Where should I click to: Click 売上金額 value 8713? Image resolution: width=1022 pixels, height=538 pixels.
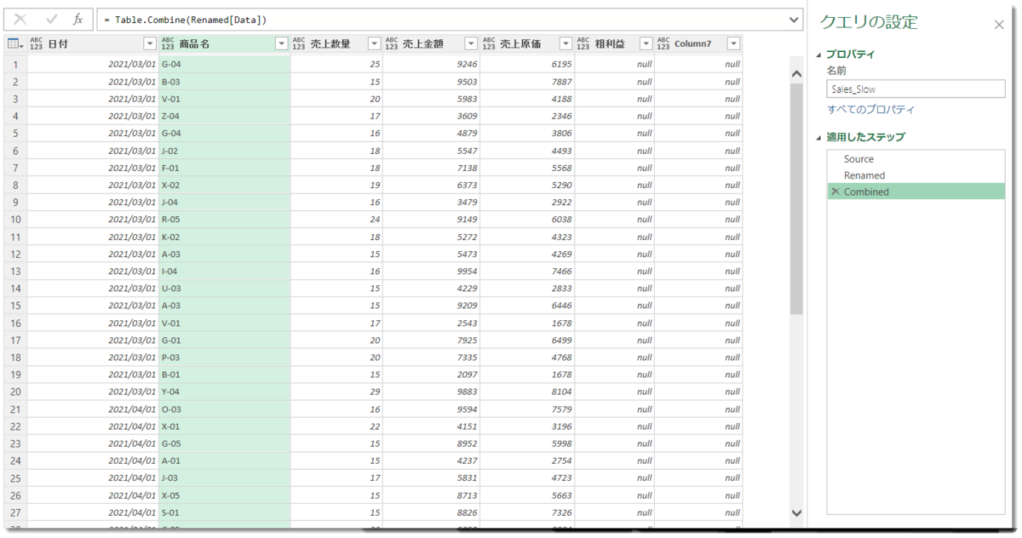click(x=431, y=495)
